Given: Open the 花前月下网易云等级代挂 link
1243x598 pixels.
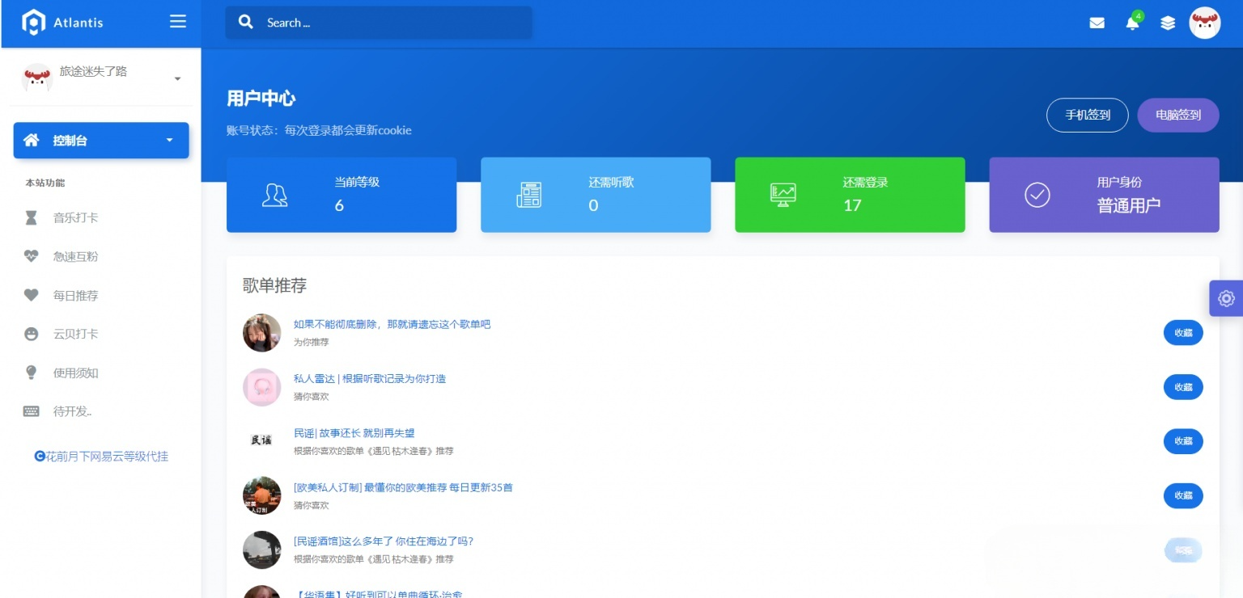Looking at the screenshot, I should click(101, 457).
